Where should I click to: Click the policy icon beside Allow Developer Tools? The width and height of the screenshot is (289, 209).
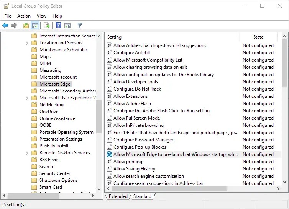[x=109, y=82]
